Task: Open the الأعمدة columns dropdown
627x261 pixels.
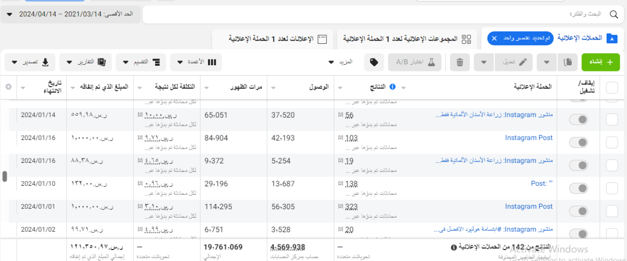Action: pos(196,62)
